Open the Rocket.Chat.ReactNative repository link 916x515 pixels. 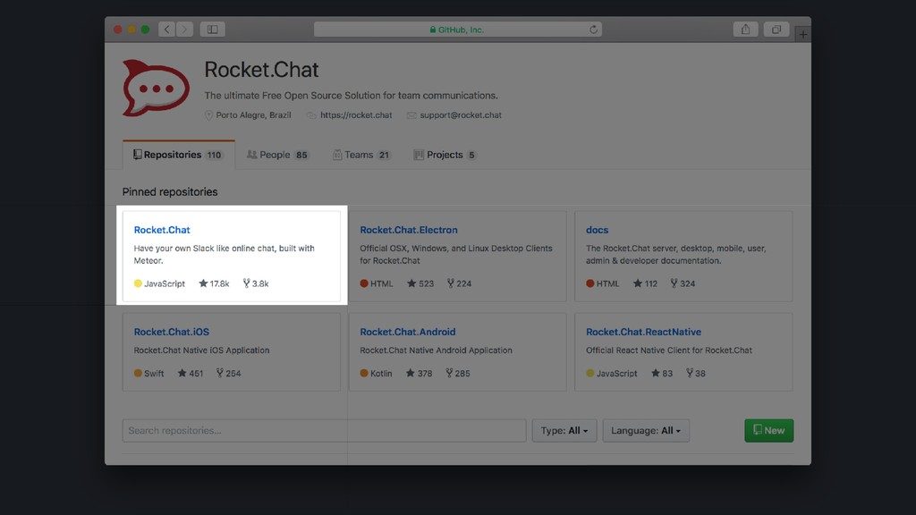(643, 332)
